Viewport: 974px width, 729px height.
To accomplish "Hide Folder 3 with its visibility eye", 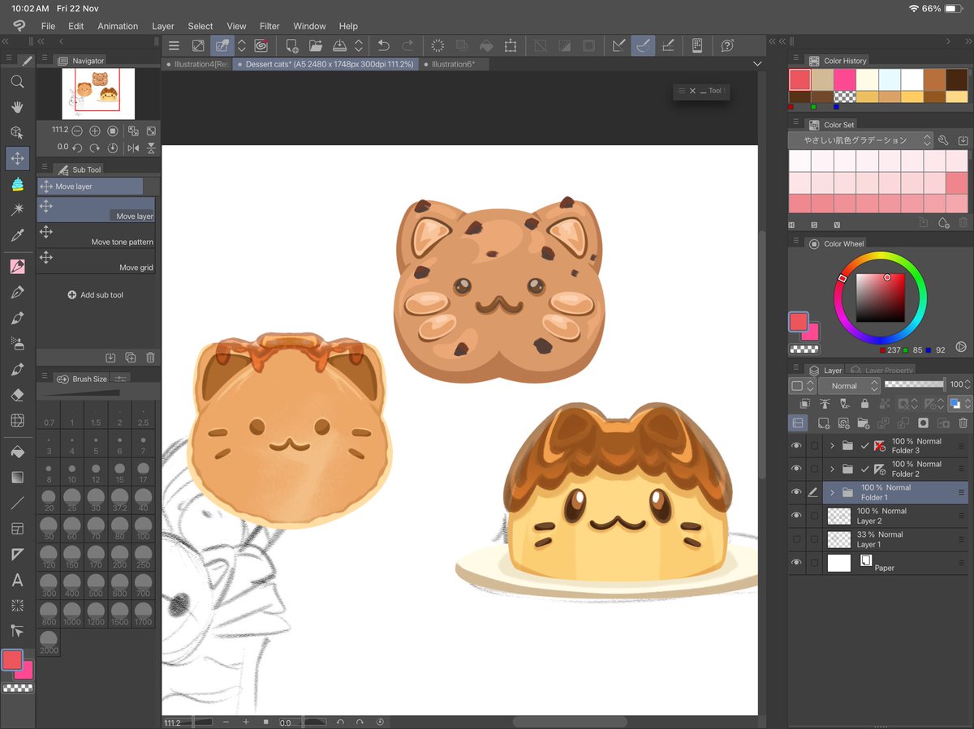I will tap(797, 445).
